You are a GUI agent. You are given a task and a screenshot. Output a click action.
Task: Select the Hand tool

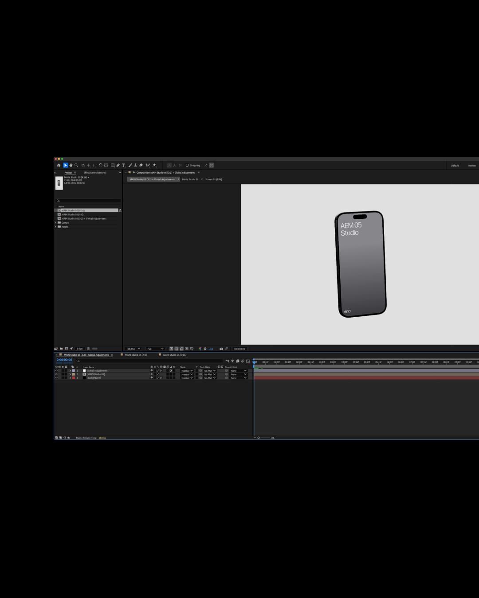[x=71, y=165]
